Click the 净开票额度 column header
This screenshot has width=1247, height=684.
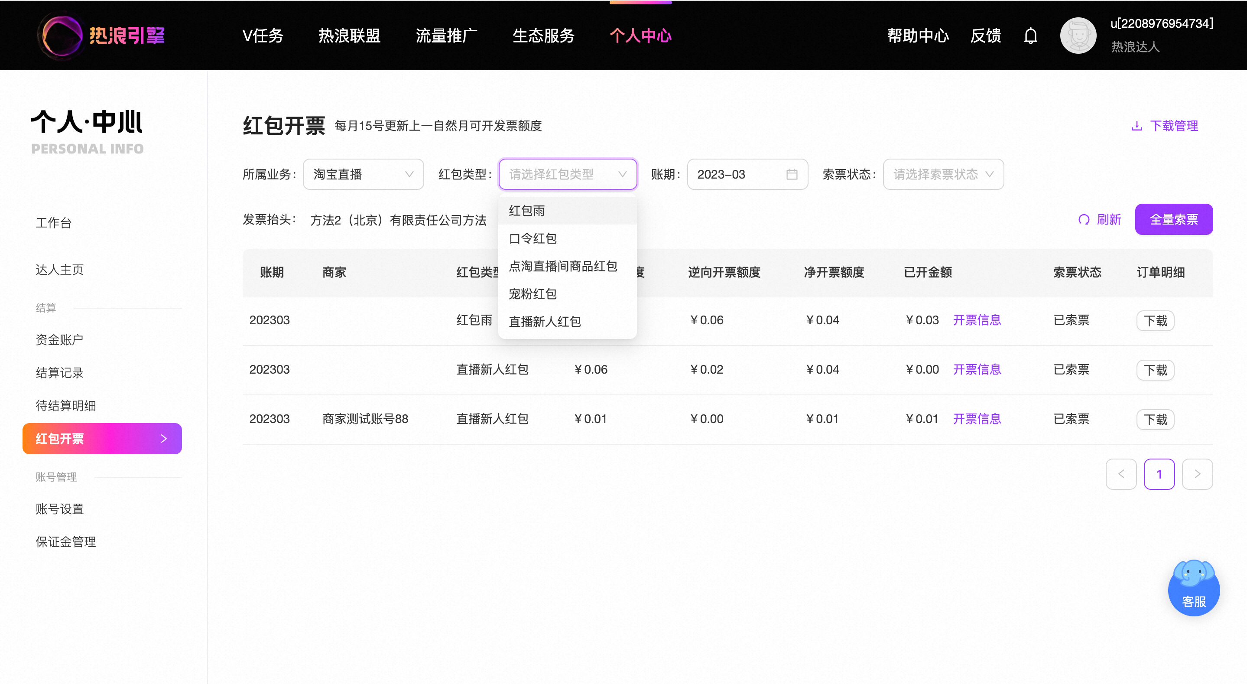pos(834,272)
